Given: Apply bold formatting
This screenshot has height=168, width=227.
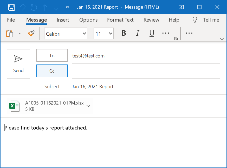Looking at the screenshot, I should pyautogui.click(x=124, y=33).
